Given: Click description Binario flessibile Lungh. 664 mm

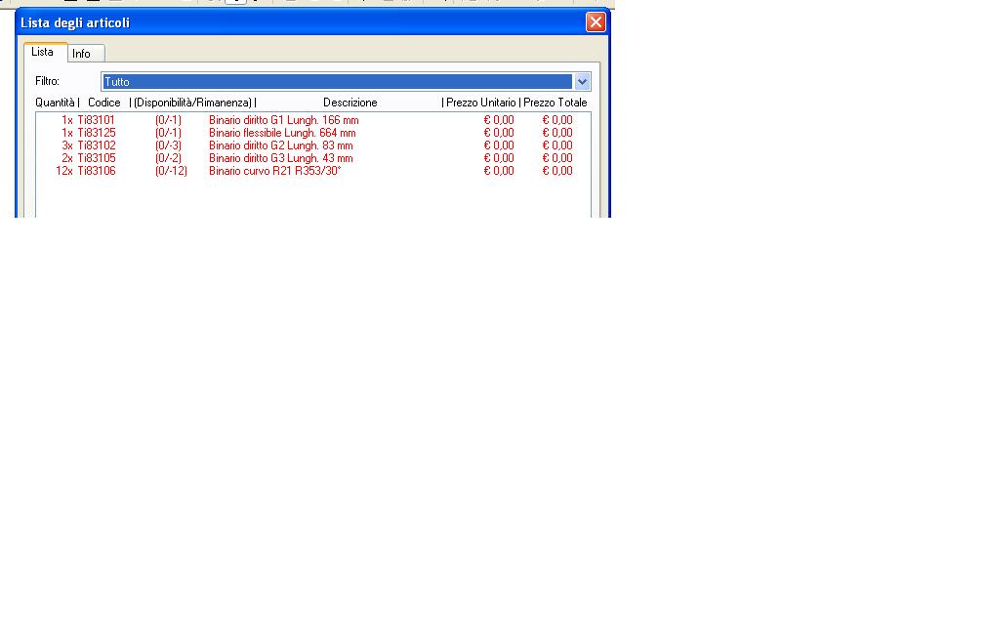Looking at the screenshot, I should 282,133.
